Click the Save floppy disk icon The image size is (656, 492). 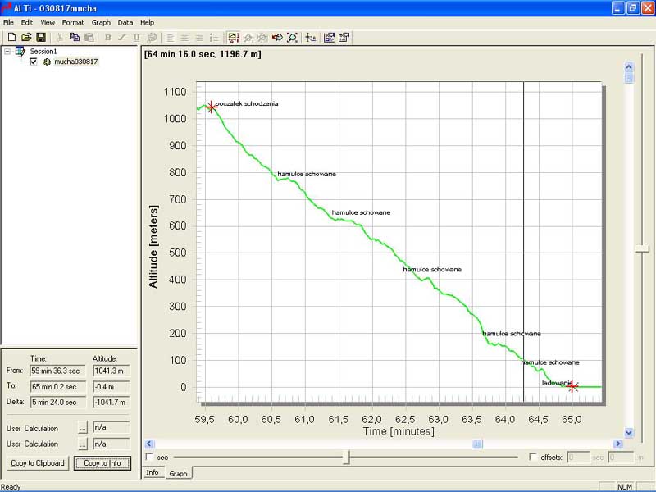(40, 37)
